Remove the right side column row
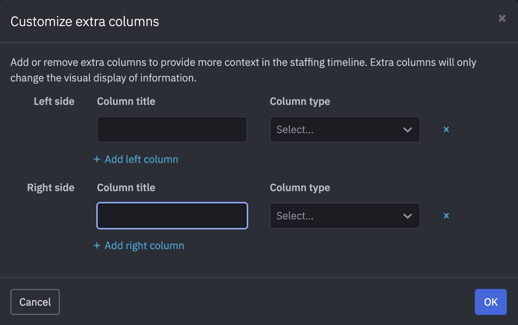The width and height of the screenshot is (518, 325). click(x=446, y=216)
